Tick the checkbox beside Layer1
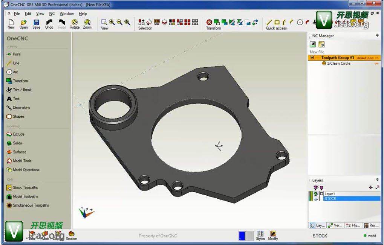 pyautogui.click(x=321, y=194)
